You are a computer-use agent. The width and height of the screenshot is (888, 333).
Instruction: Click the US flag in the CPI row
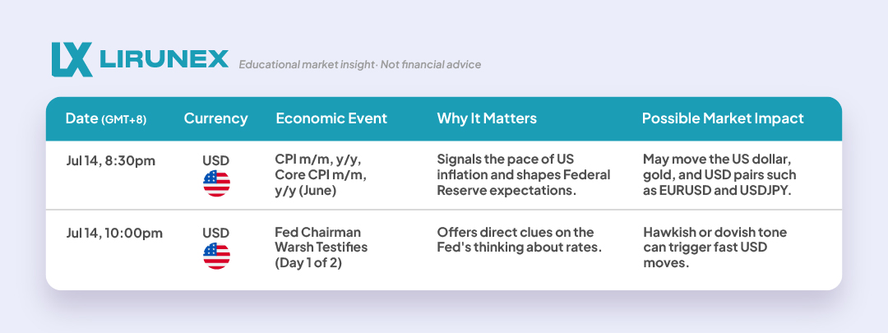(x=216, y=183)
